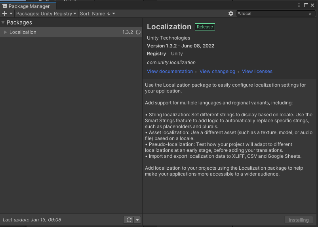Click the Localization title heading
The width and height of the screenshot is (318, 227).
click(169, 27)
